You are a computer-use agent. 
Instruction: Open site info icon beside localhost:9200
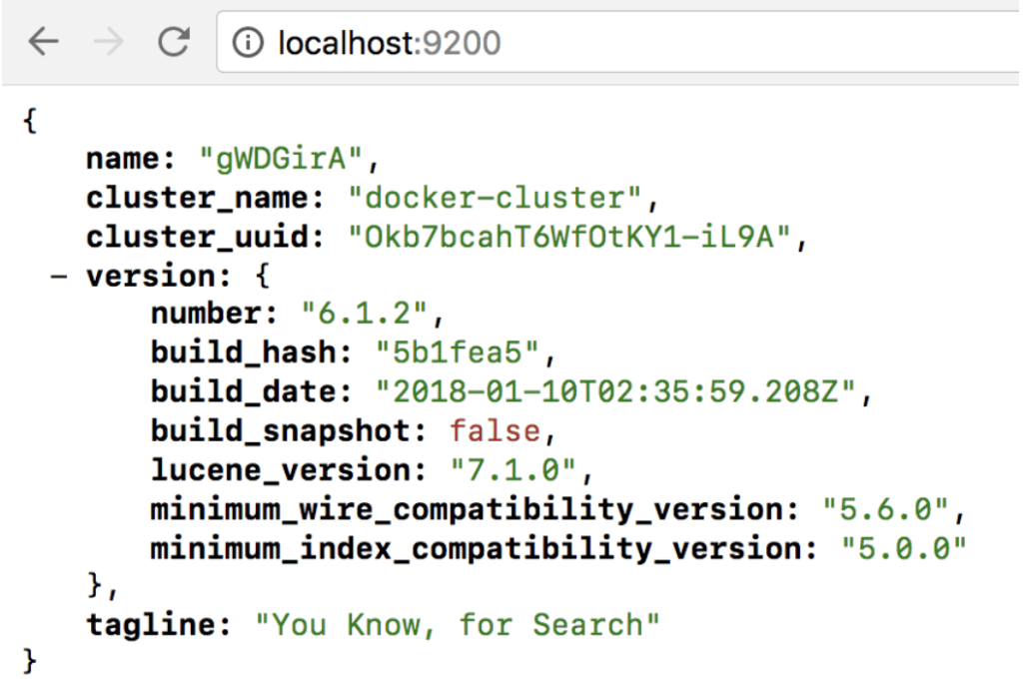tap(248, 43)
